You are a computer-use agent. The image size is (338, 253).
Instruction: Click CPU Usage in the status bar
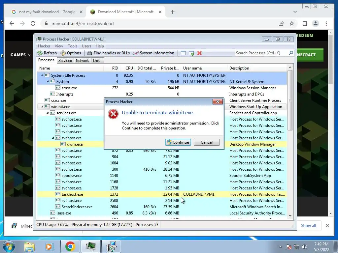pyautogui.click(x=52, y=225)
